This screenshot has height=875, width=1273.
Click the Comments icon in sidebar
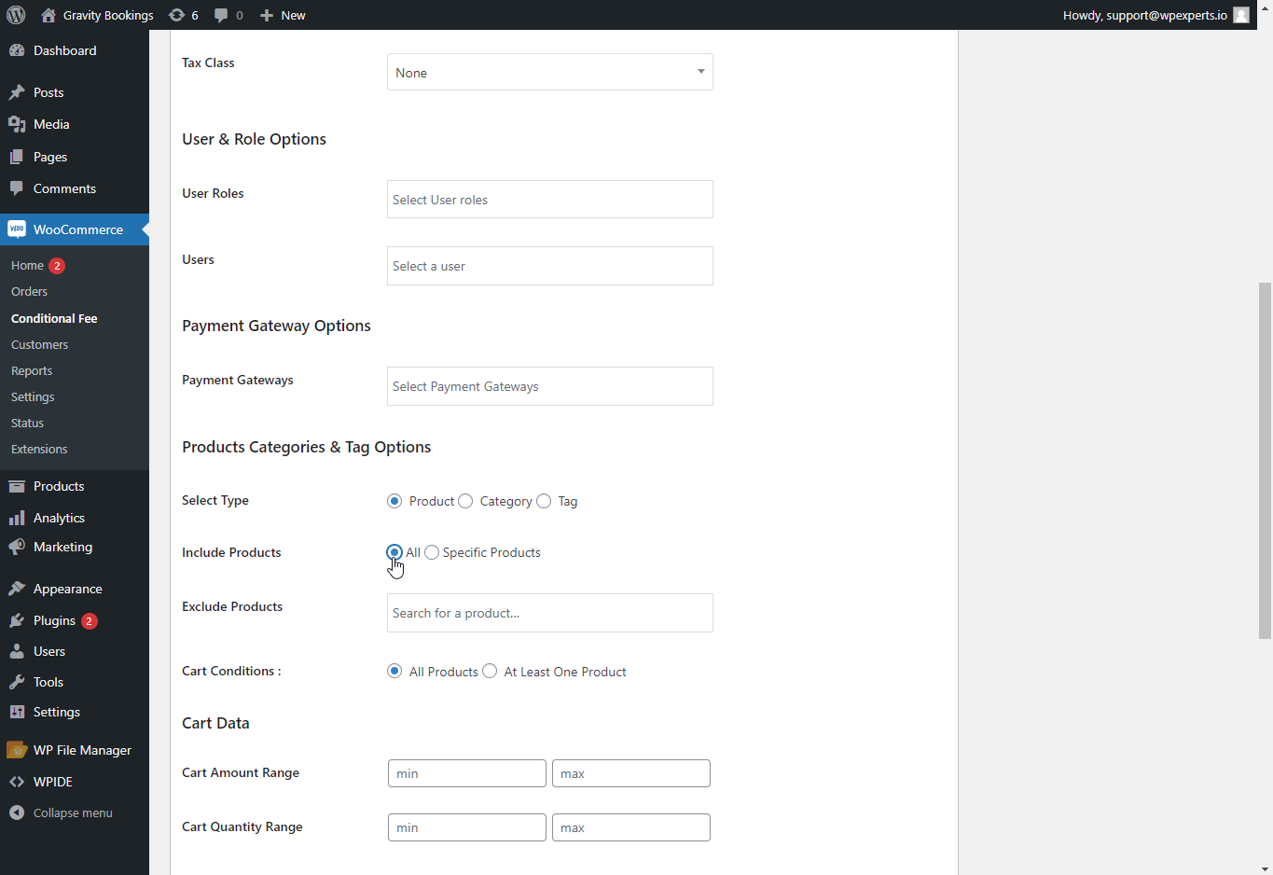[x=17, y=188]
